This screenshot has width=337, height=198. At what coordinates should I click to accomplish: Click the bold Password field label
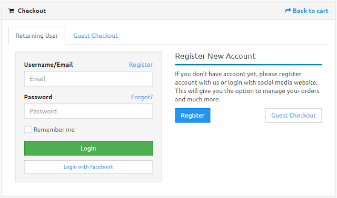[x=38, y=97]
